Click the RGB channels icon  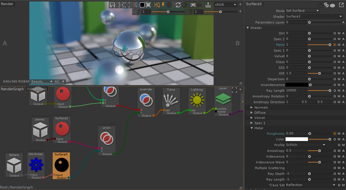point(136,5)
